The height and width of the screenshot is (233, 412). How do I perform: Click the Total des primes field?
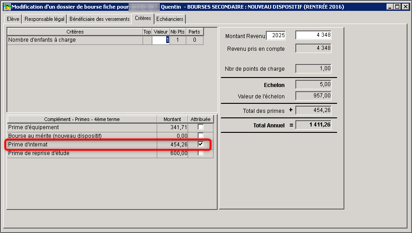coord(313,110)
